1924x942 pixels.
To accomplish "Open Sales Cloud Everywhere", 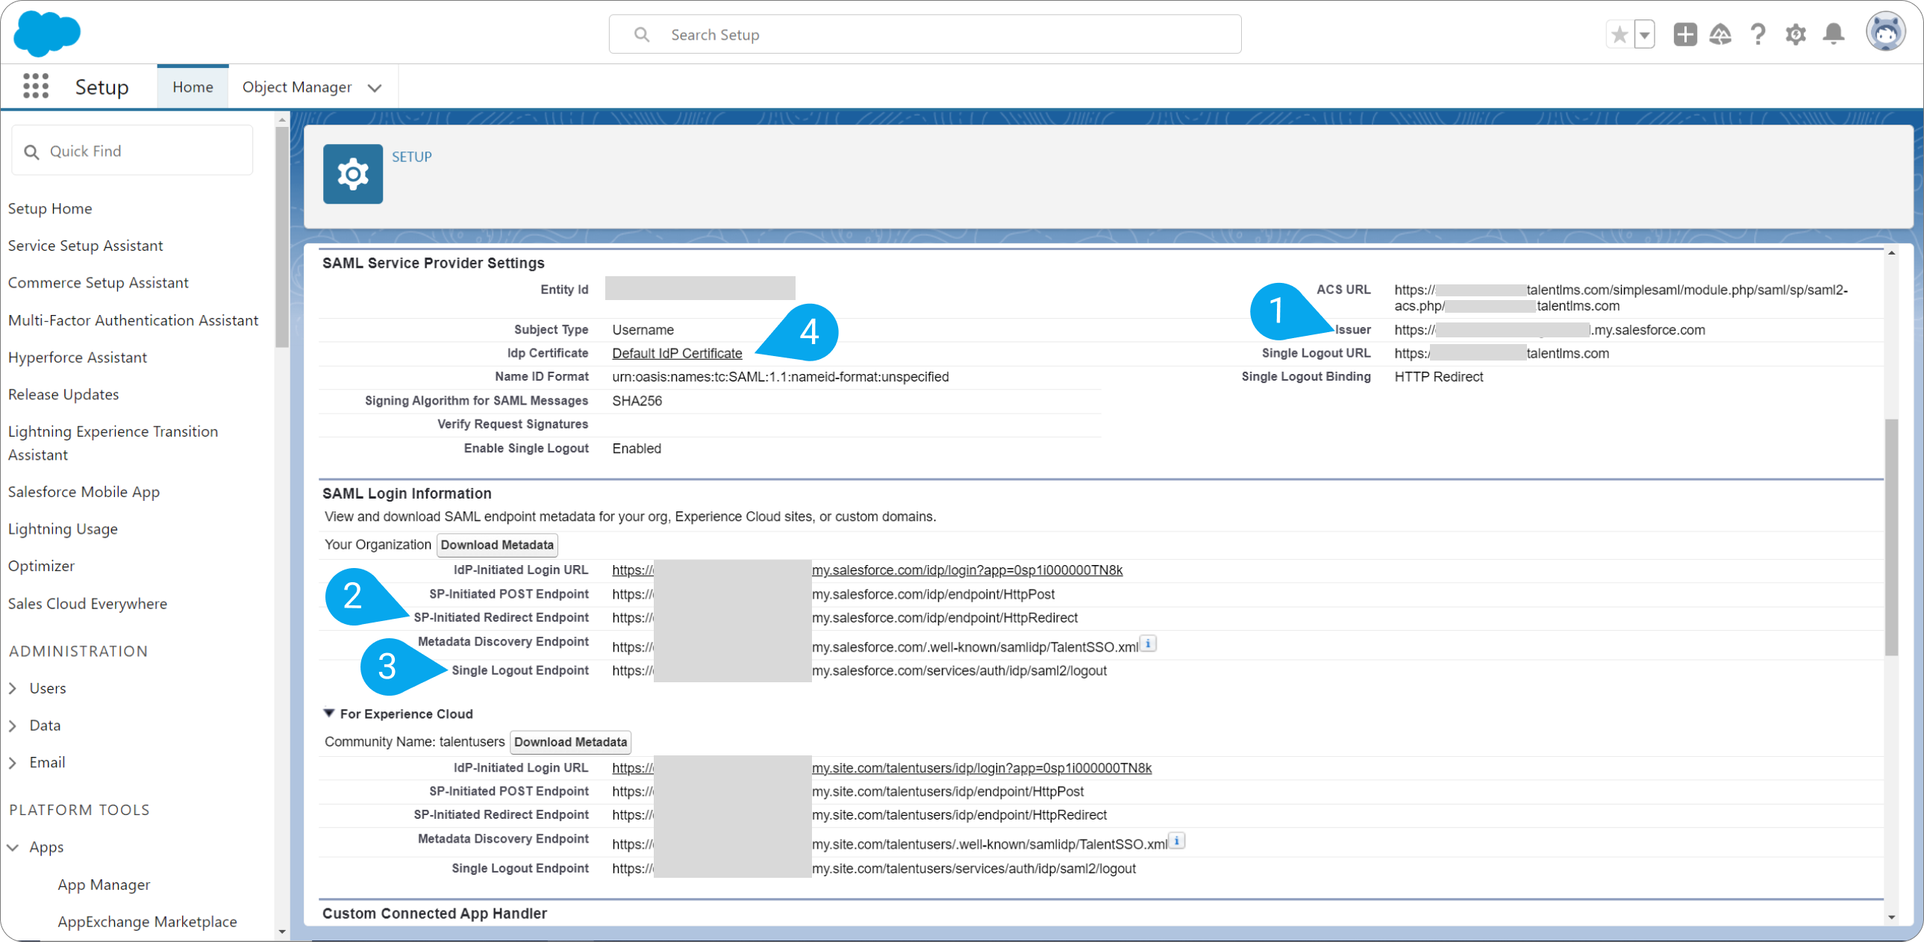I will pos(87,604).
